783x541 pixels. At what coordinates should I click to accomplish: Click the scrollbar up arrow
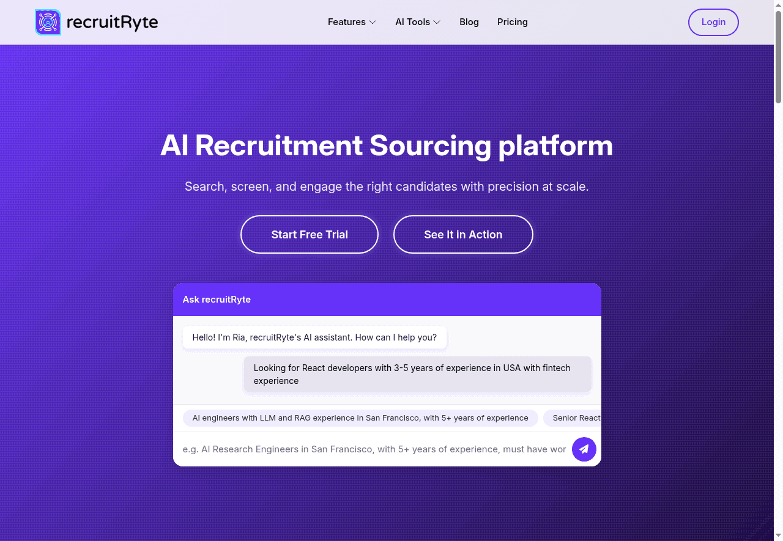pos(778,5)
